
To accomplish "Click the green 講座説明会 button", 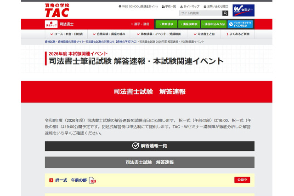I will coord(189,24).
